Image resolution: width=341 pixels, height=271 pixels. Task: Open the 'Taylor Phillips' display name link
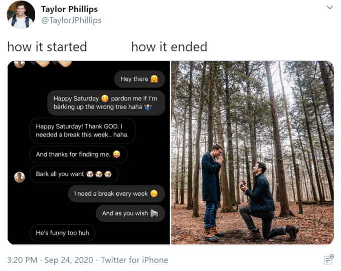point(69,9)
